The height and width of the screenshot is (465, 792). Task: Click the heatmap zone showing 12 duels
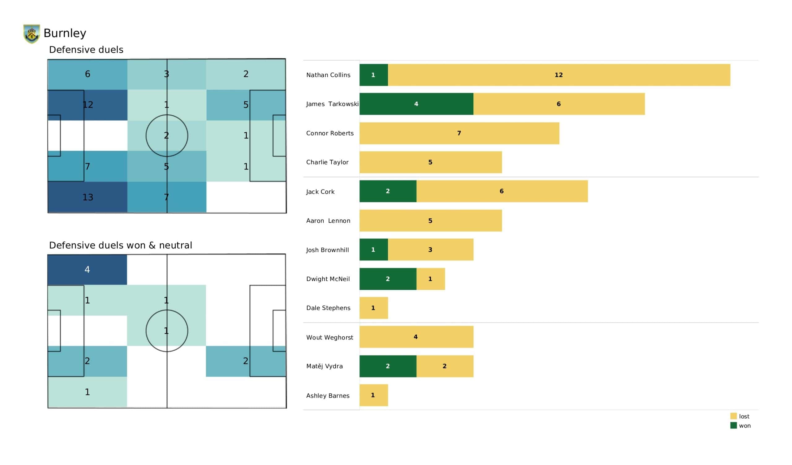[87, 105]
